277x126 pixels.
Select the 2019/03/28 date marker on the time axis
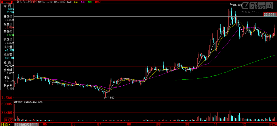(x=26, y=124)
